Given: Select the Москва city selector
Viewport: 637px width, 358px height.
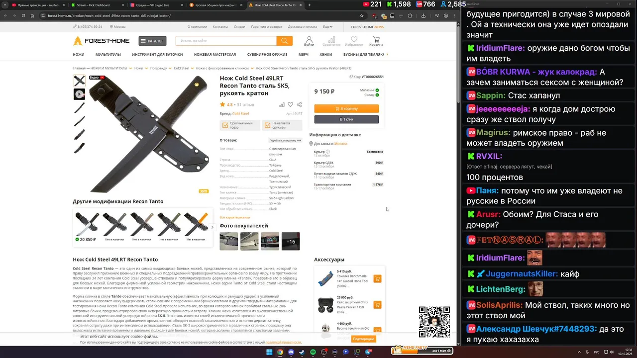Looking at the screenshot, I should tap(117, 27).
